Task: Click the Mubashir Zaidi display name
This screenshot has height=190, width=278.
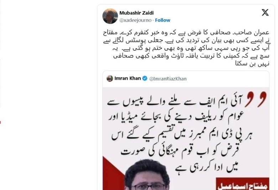Action: click(137, 13)
